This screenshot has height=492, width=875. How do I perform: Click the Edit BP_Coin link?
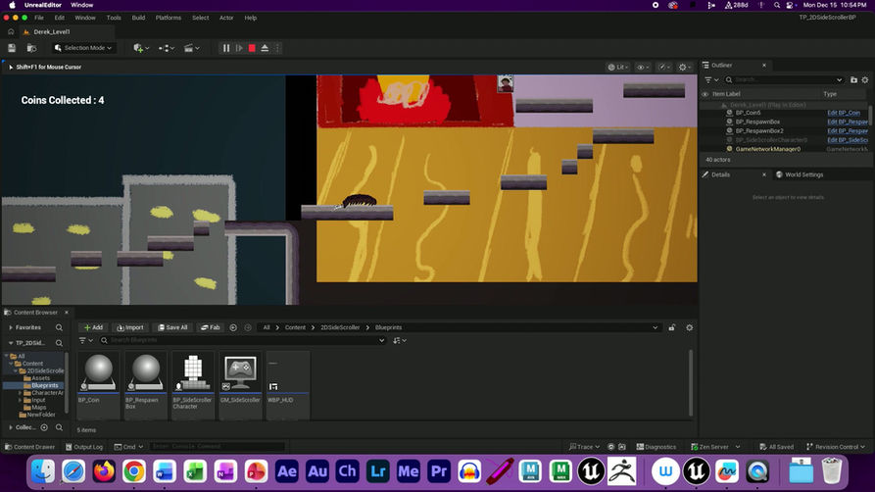point(843,113)
